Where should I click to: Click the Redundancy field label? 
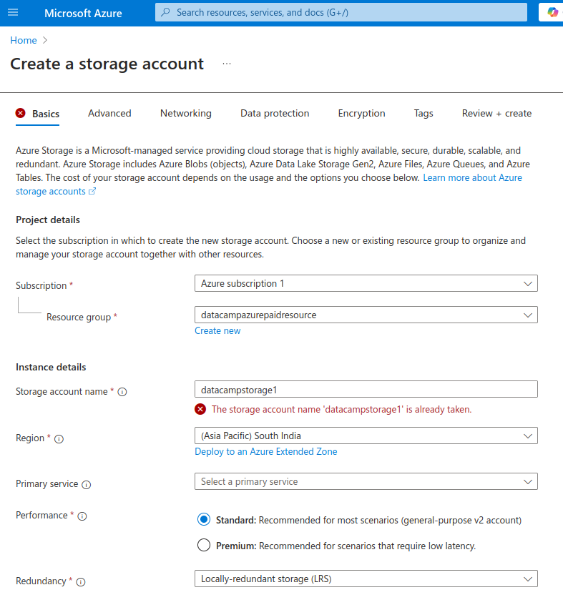[41, 581]
